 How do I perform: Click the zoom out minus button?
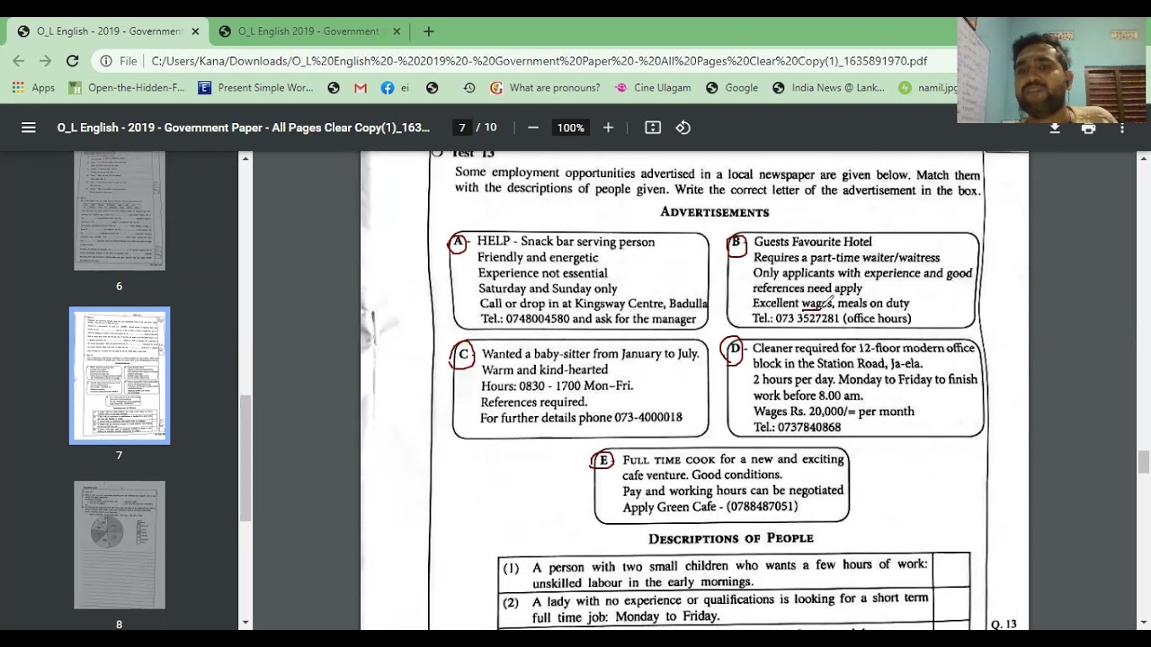(x=533, y=128)
